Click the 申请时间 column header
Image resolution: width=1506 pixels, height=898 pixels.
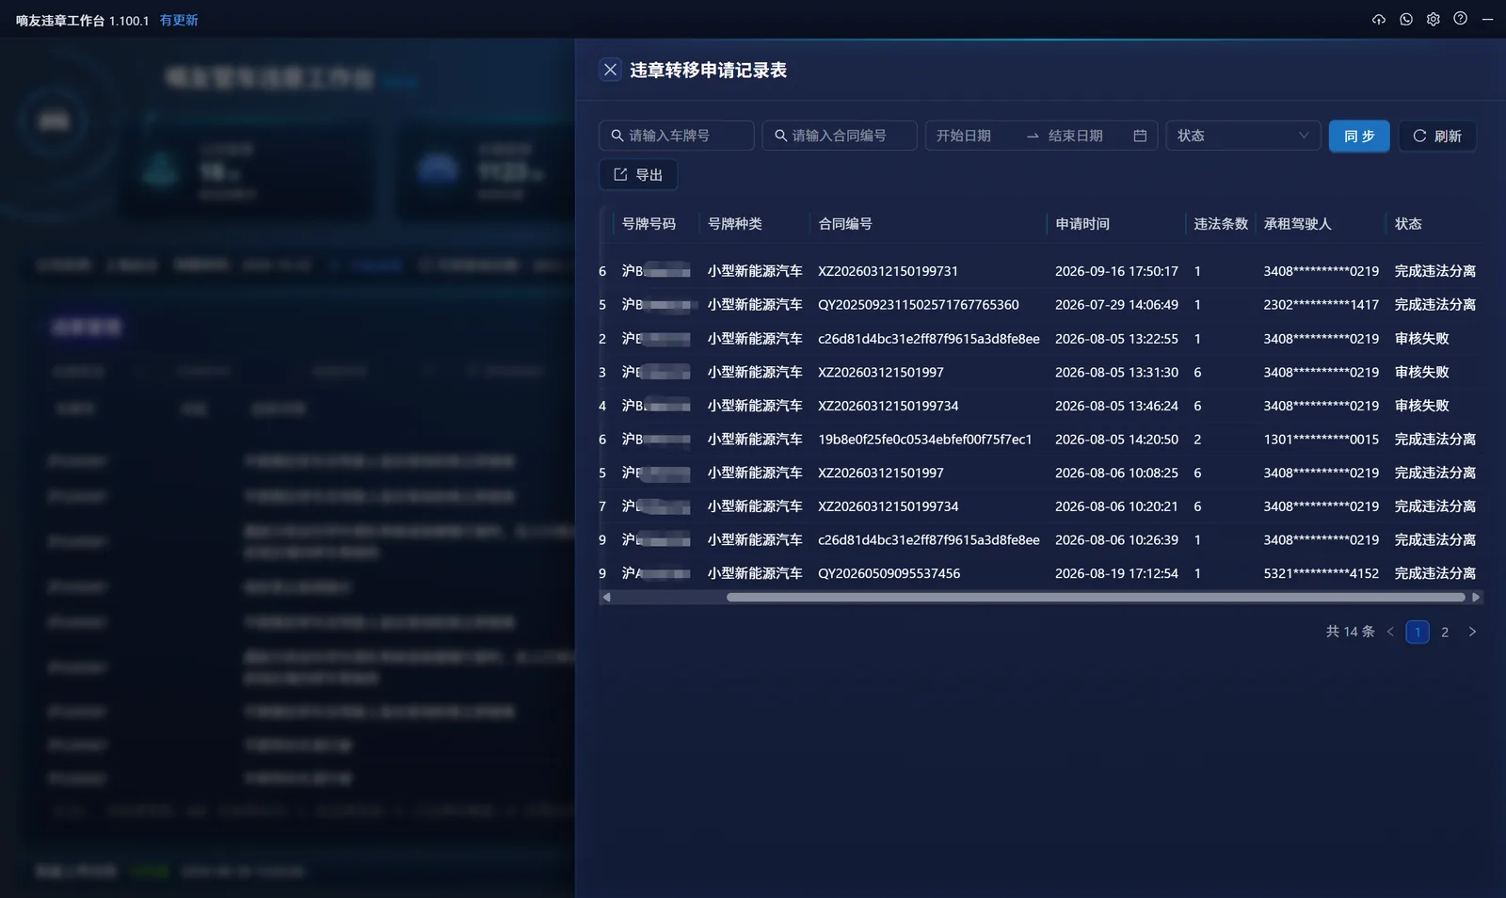click(x=1082, y=224)
